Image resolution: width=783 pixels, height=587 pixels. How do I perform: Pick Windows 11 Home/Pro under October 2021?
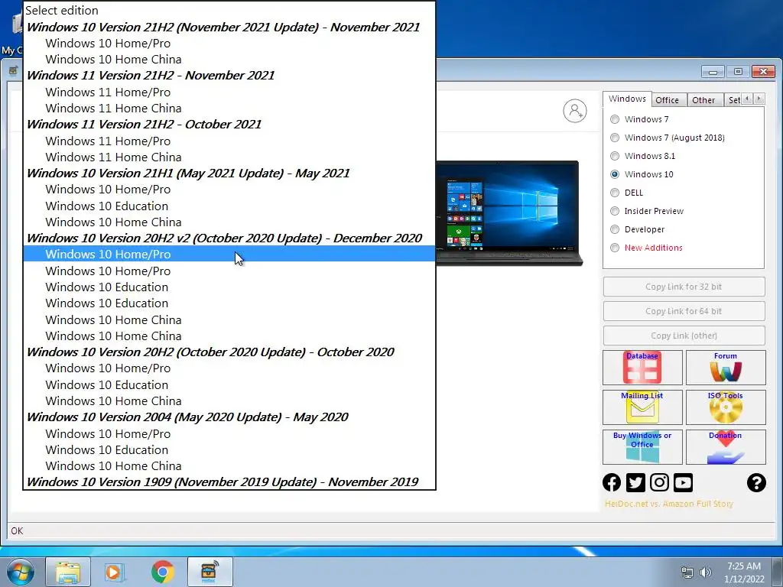click(x=229, y=141)
